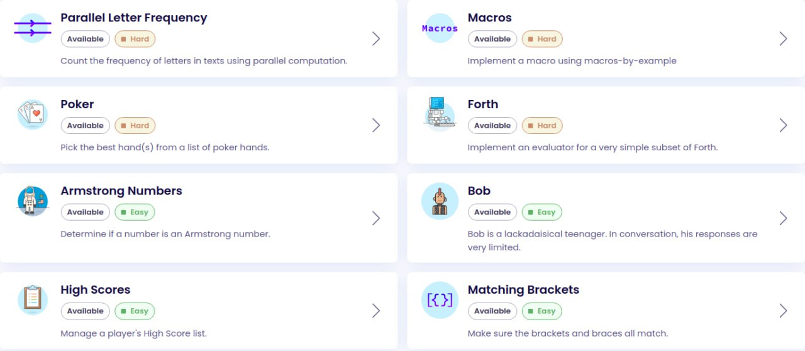805x351 pixels.
Task: Open the Armstrong Numbers exercise title
Action: click(x=121, y=191)
